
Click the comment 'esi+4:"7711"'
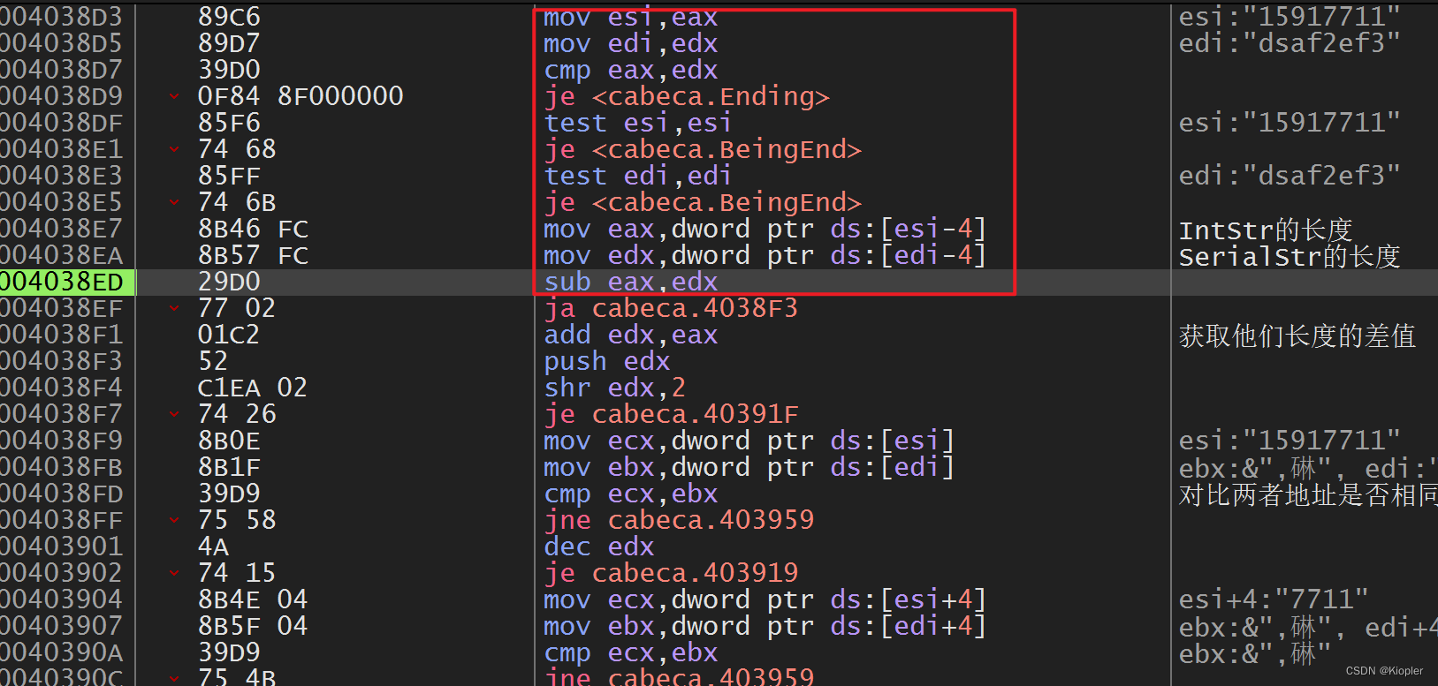point(1274,599)
